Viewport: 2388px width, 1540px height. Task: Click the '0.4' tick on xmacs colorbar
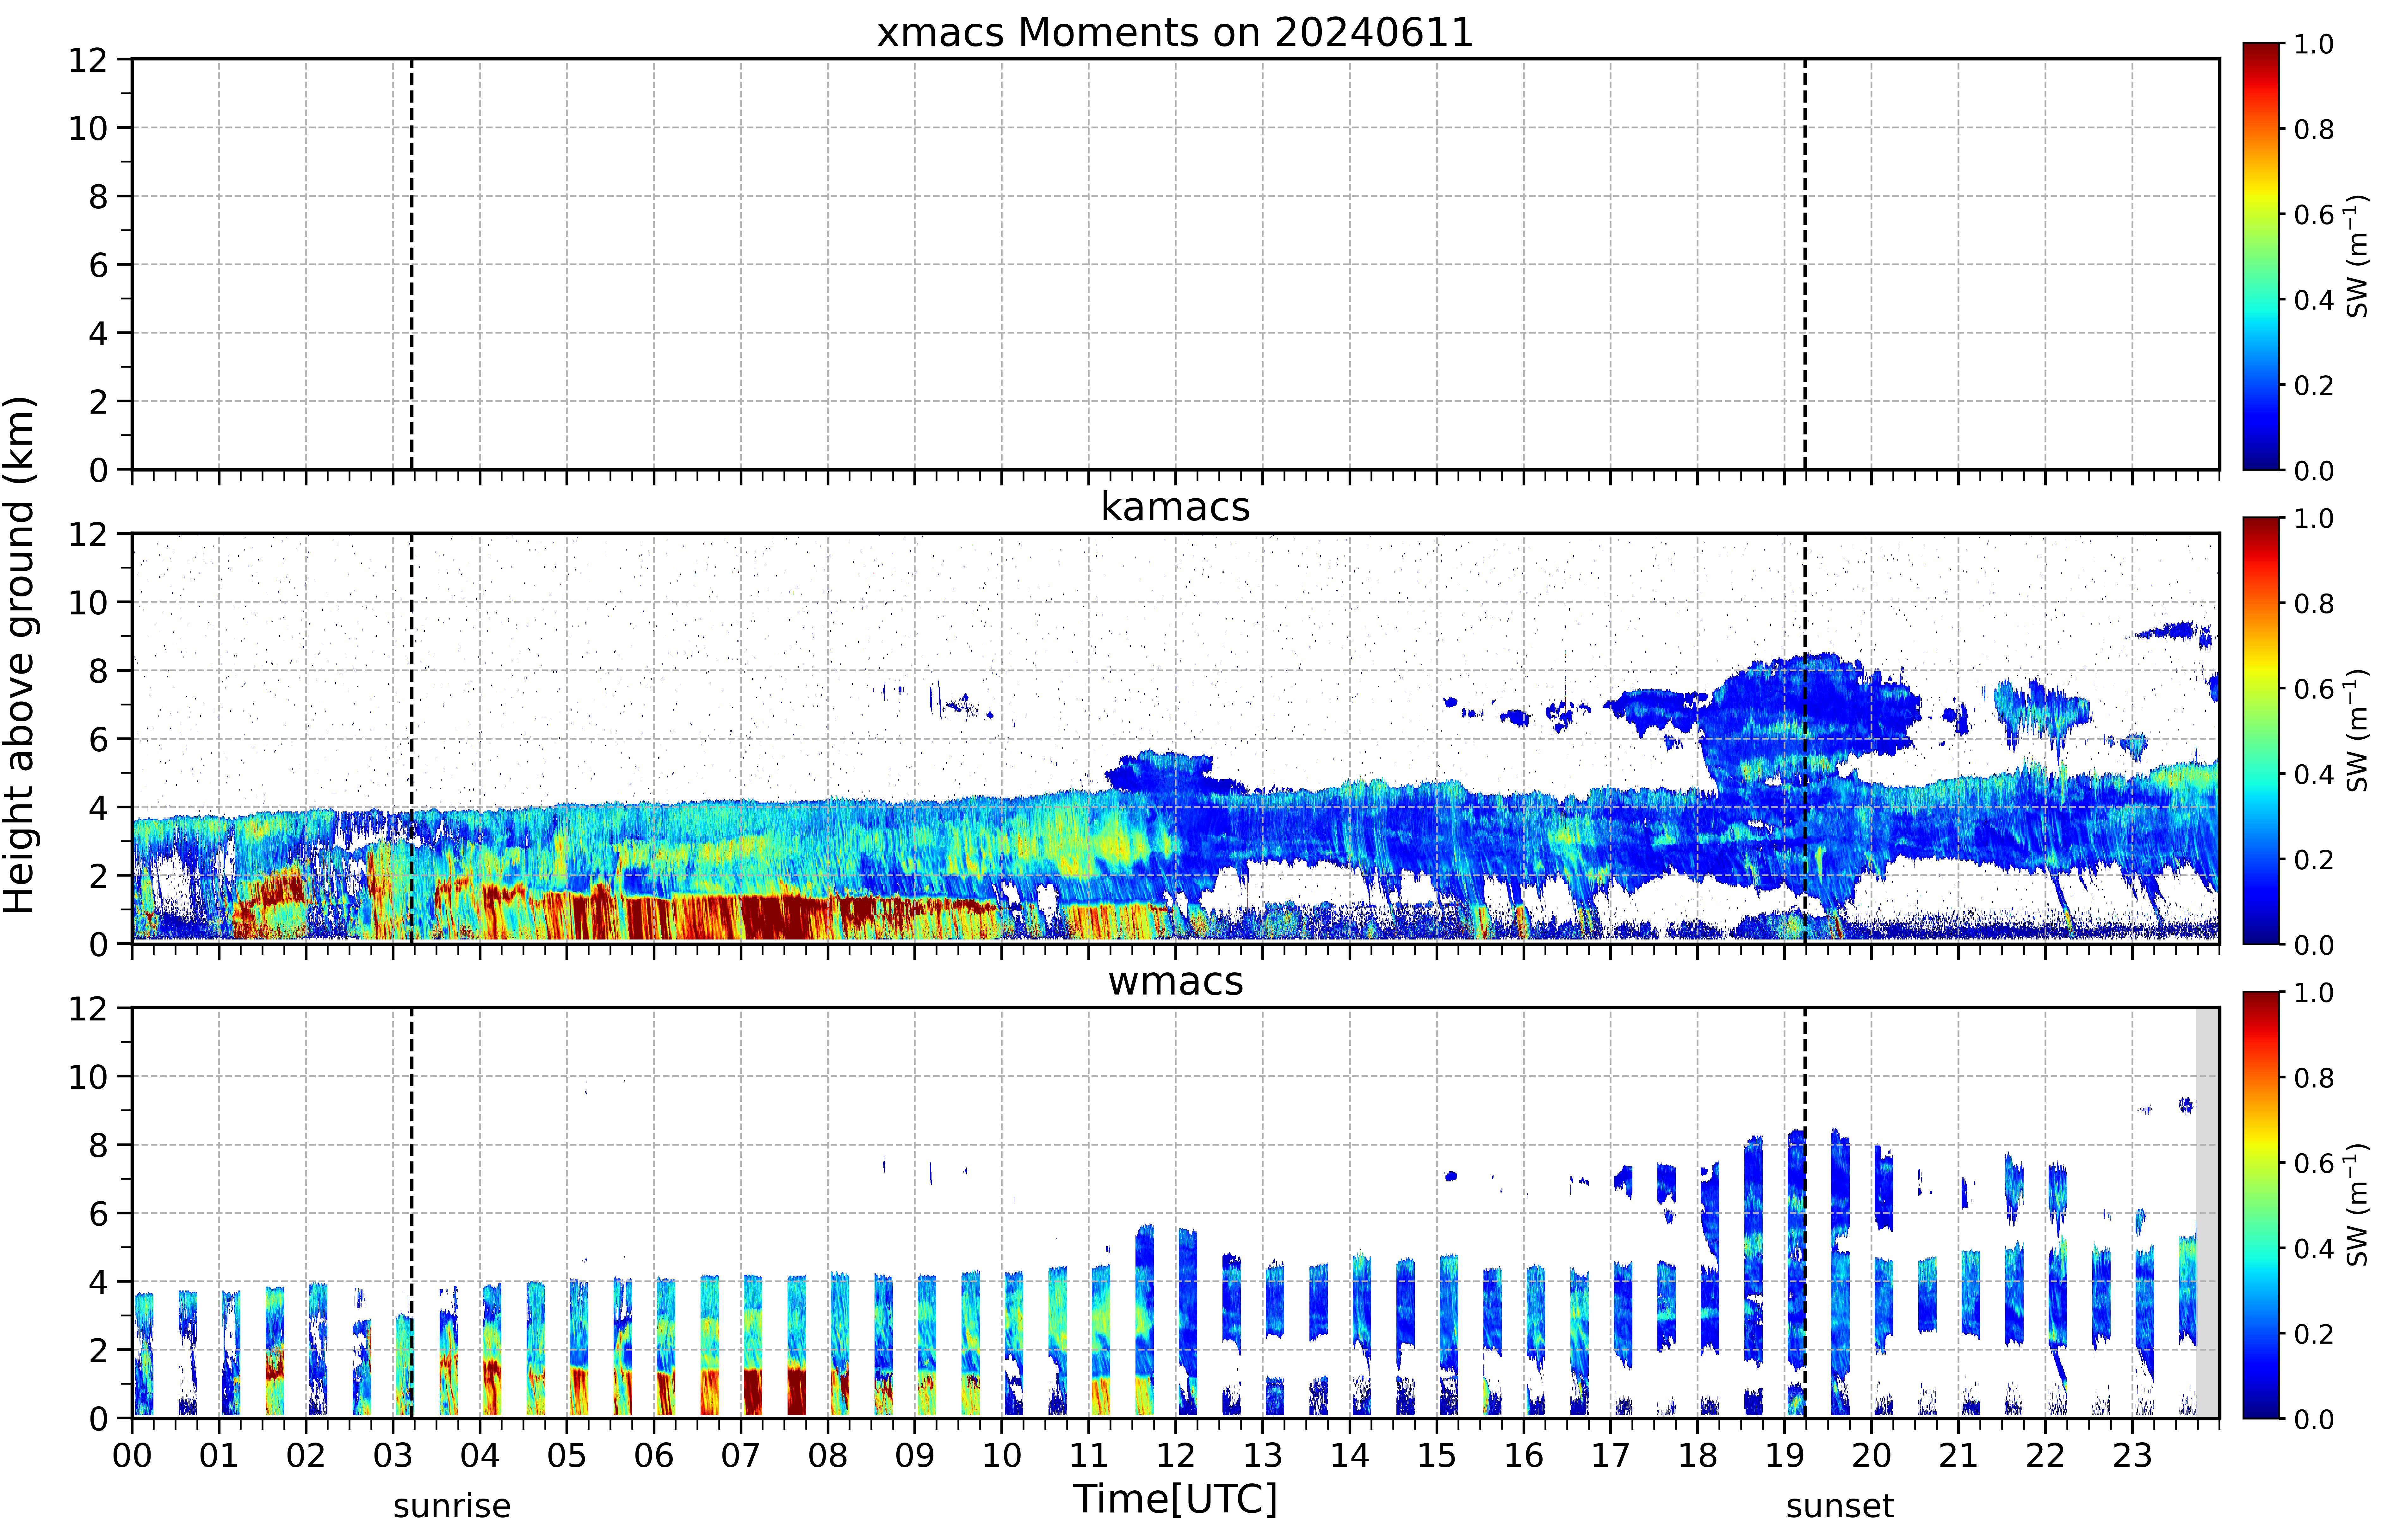[x=2314, y=300]
